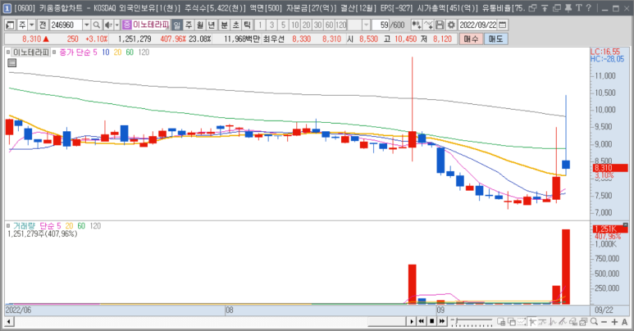Viewport: 634px width, 331px height.
Task: Select the 20-day moving average legend
Action: coord(117,52)
